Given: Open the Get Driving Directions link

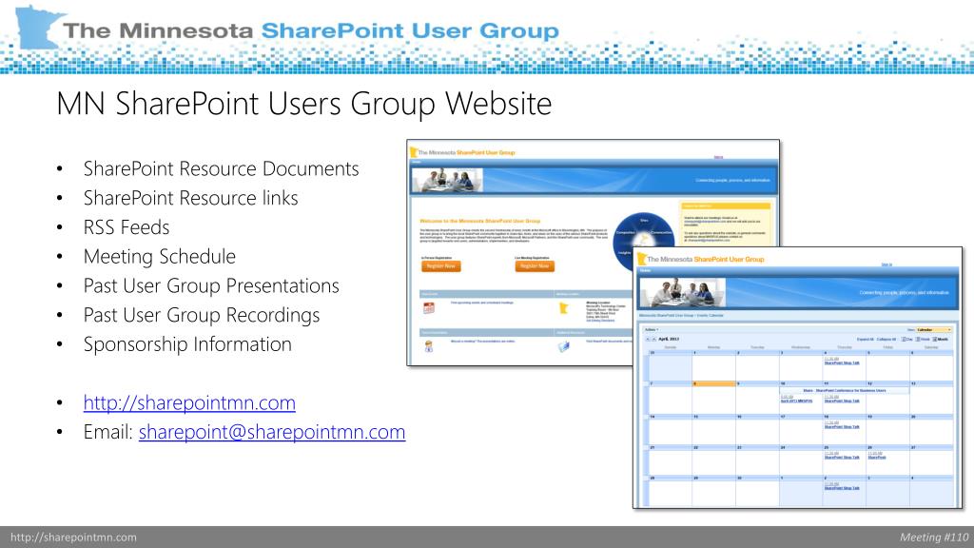Looking at the screenshot, I should [600, 321].
